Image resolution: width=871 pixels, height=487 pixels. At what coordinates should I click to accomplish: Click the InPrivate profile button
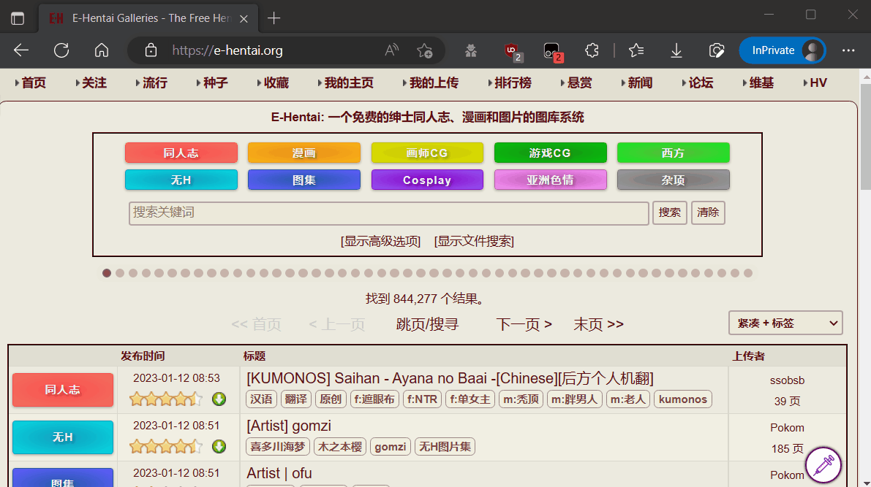[782, 50]
